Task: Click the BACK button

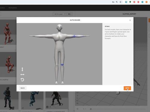Action: [22, 88]
